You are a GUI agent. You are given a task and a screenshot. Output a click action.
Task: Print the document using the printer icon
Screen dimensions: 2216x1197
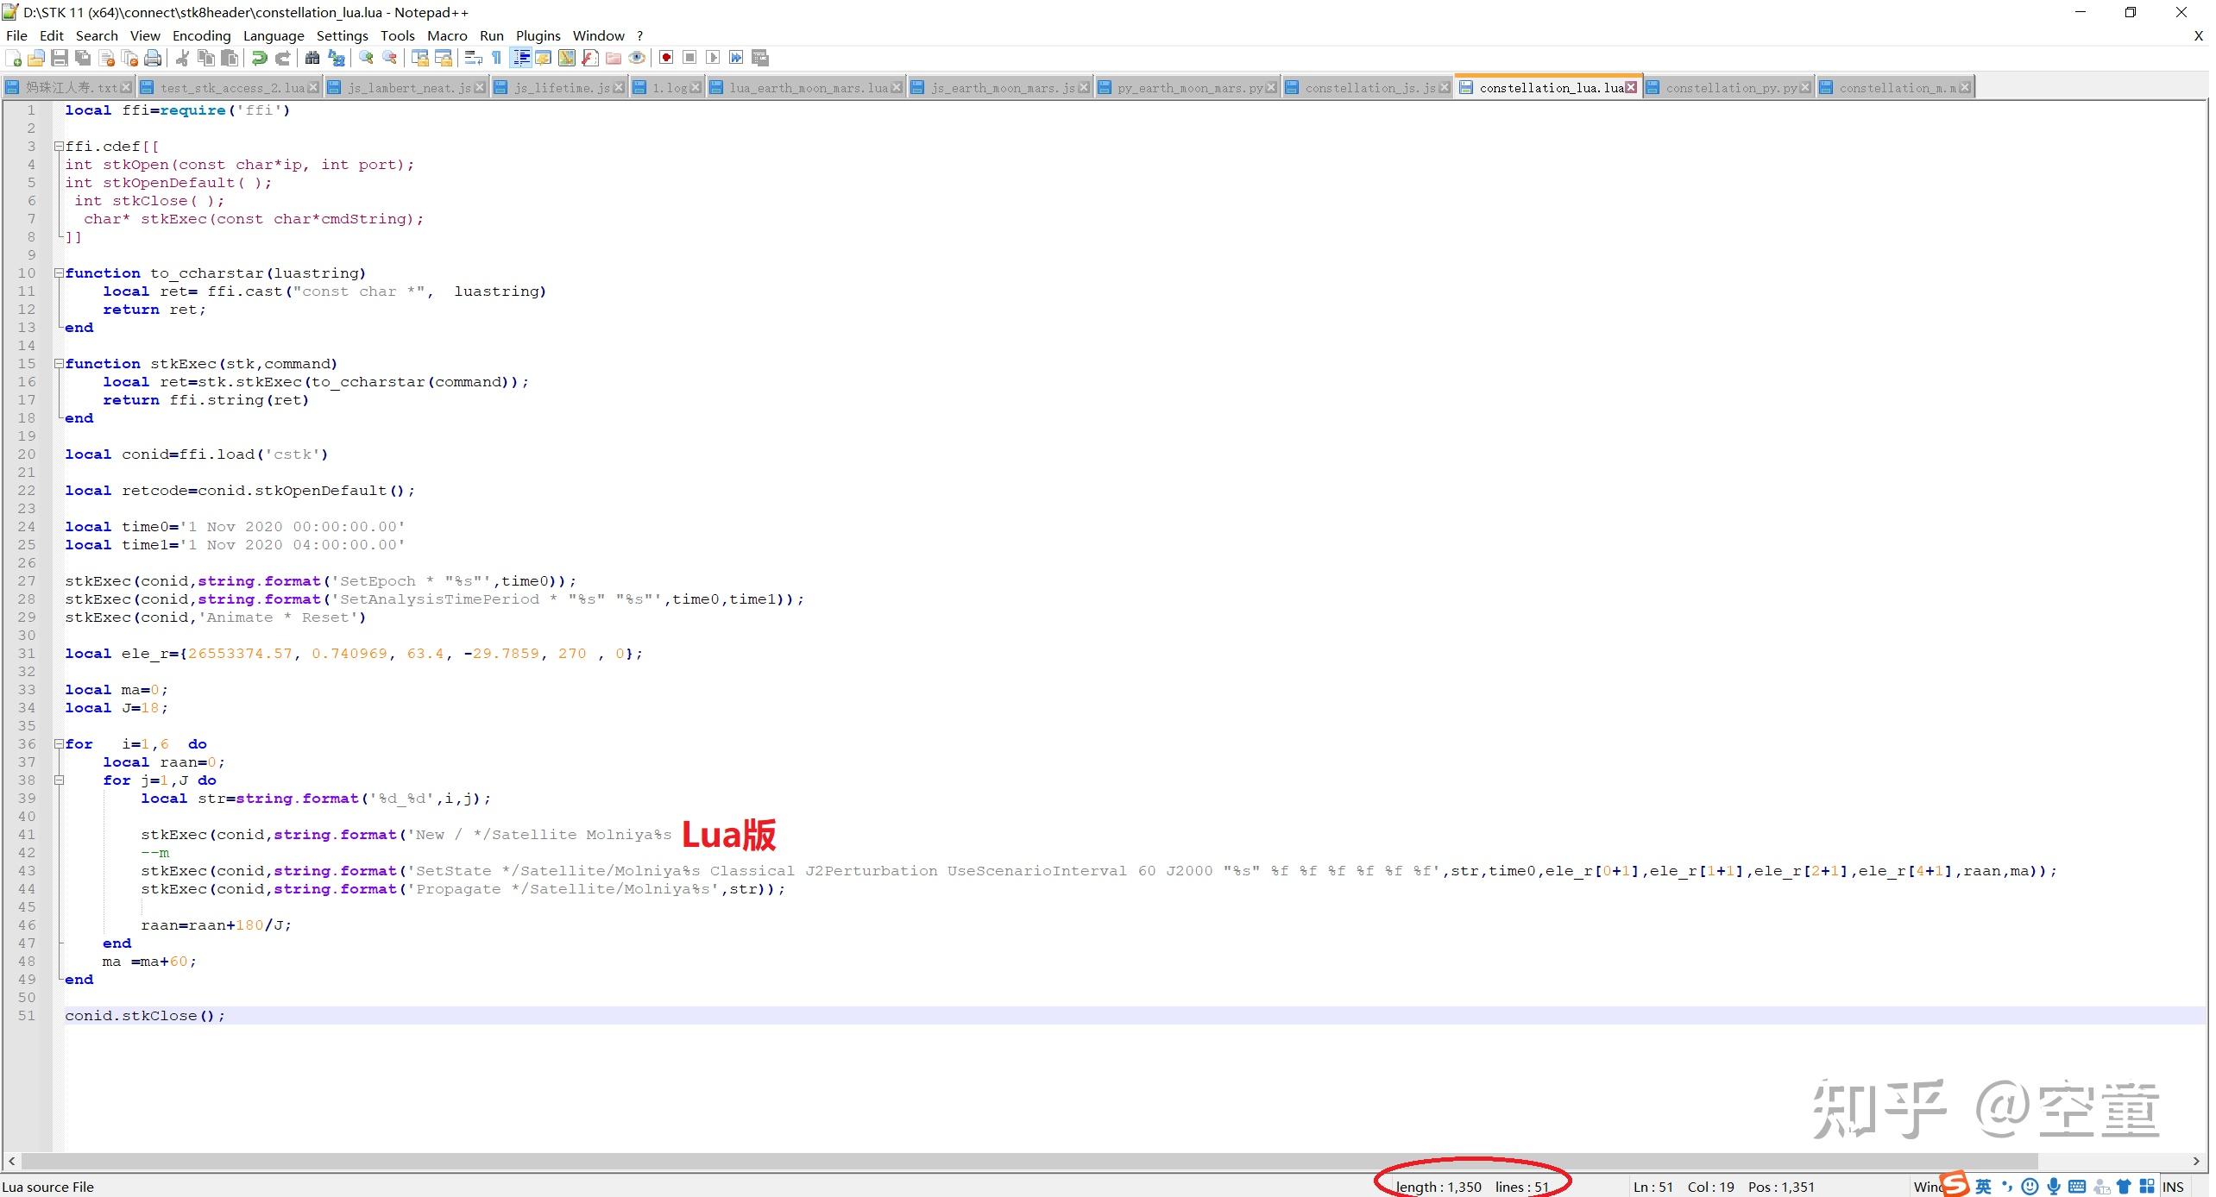[x=153, y=58]
